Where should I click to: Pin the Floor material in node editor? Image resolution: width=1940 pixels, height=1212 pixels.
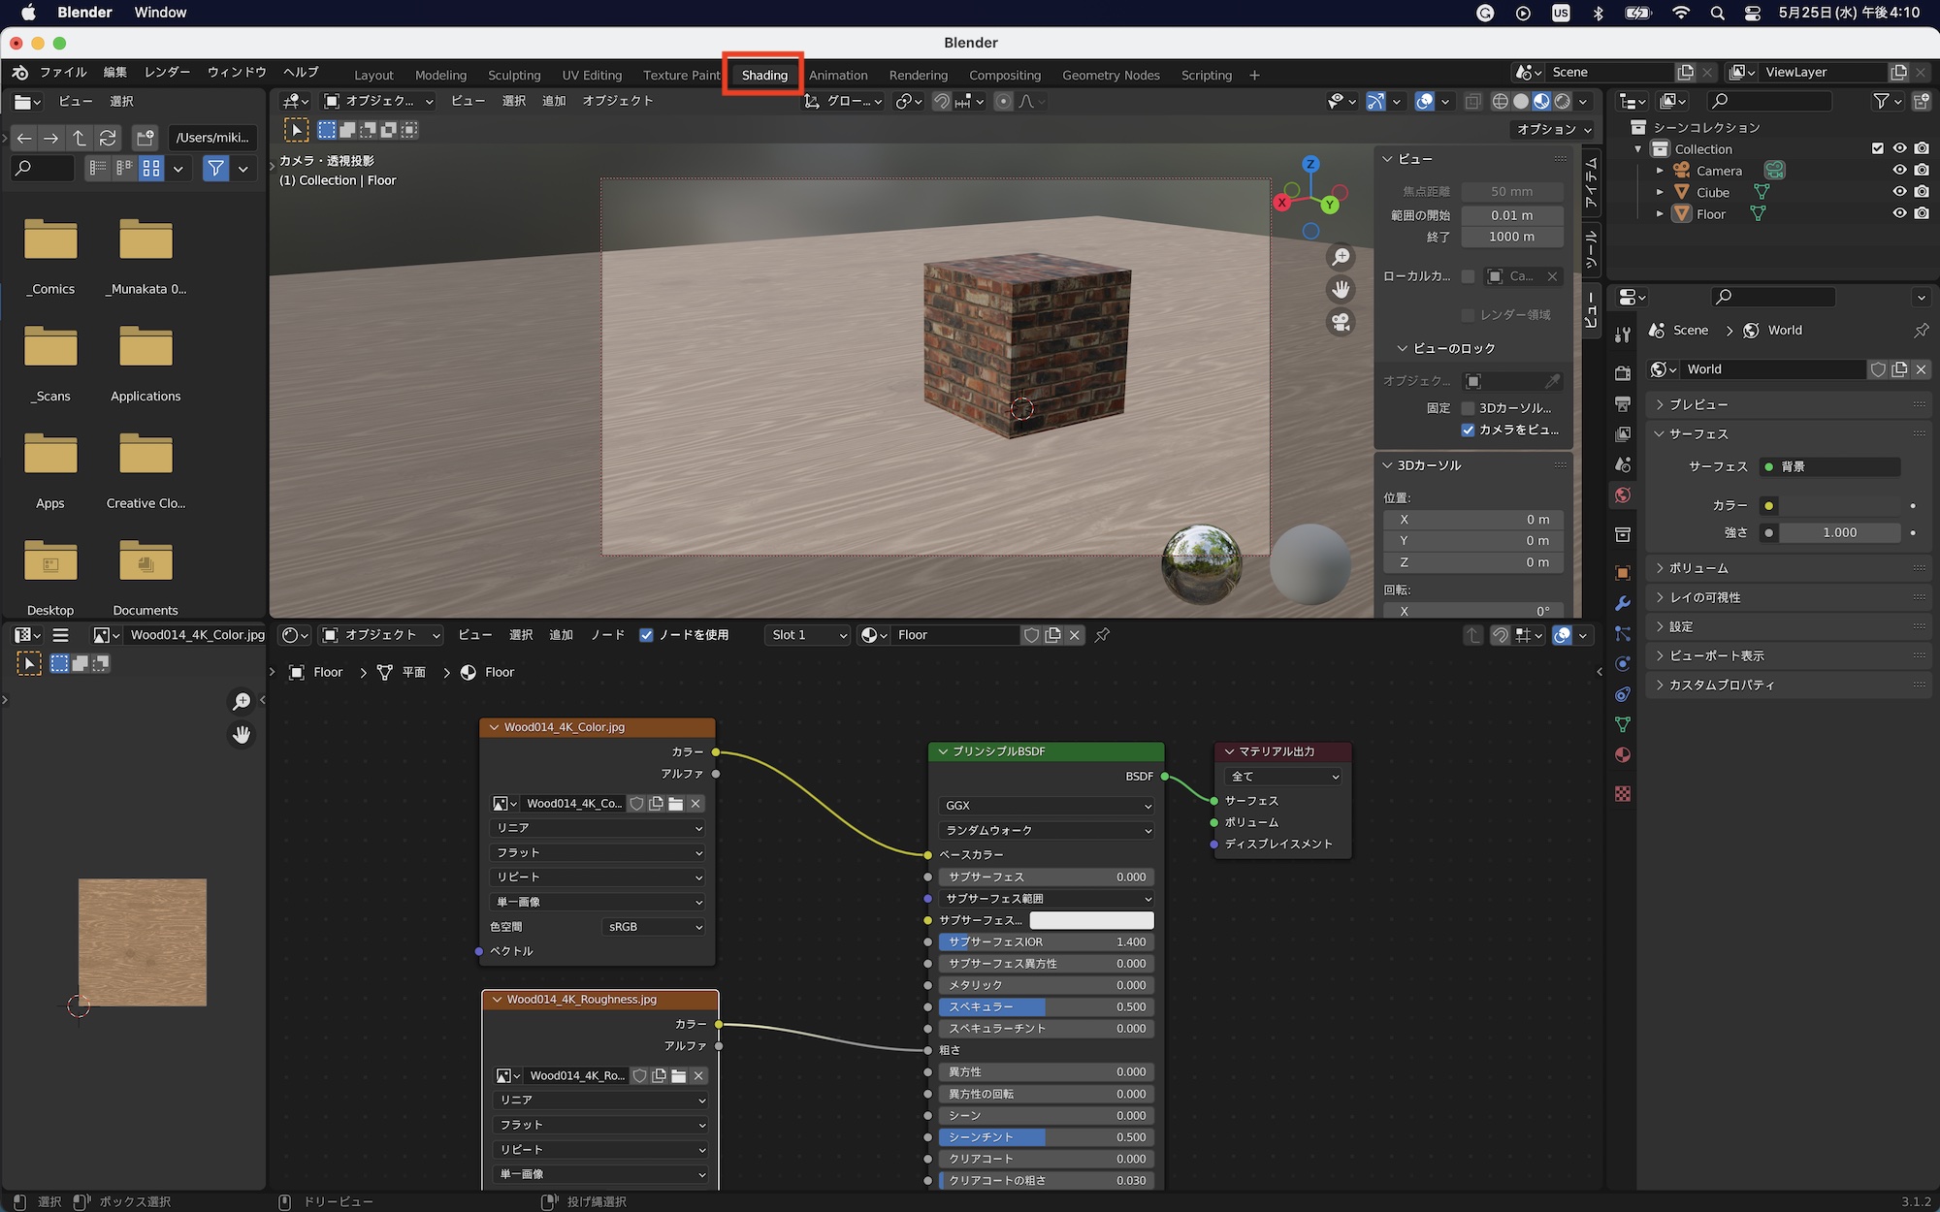coord(1102,635)
